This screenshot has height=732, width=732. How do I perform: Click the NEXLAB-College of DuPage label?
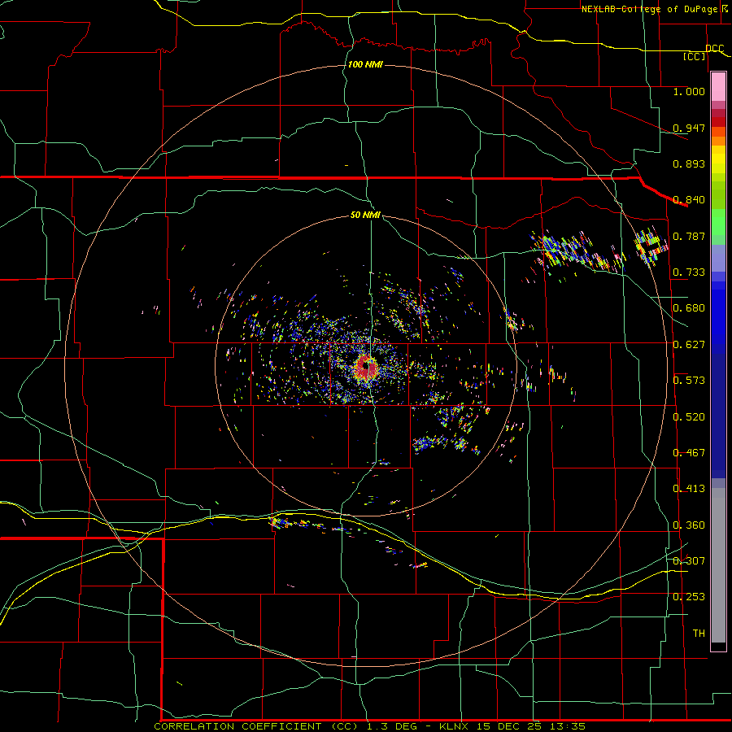(x=650, y=9)
